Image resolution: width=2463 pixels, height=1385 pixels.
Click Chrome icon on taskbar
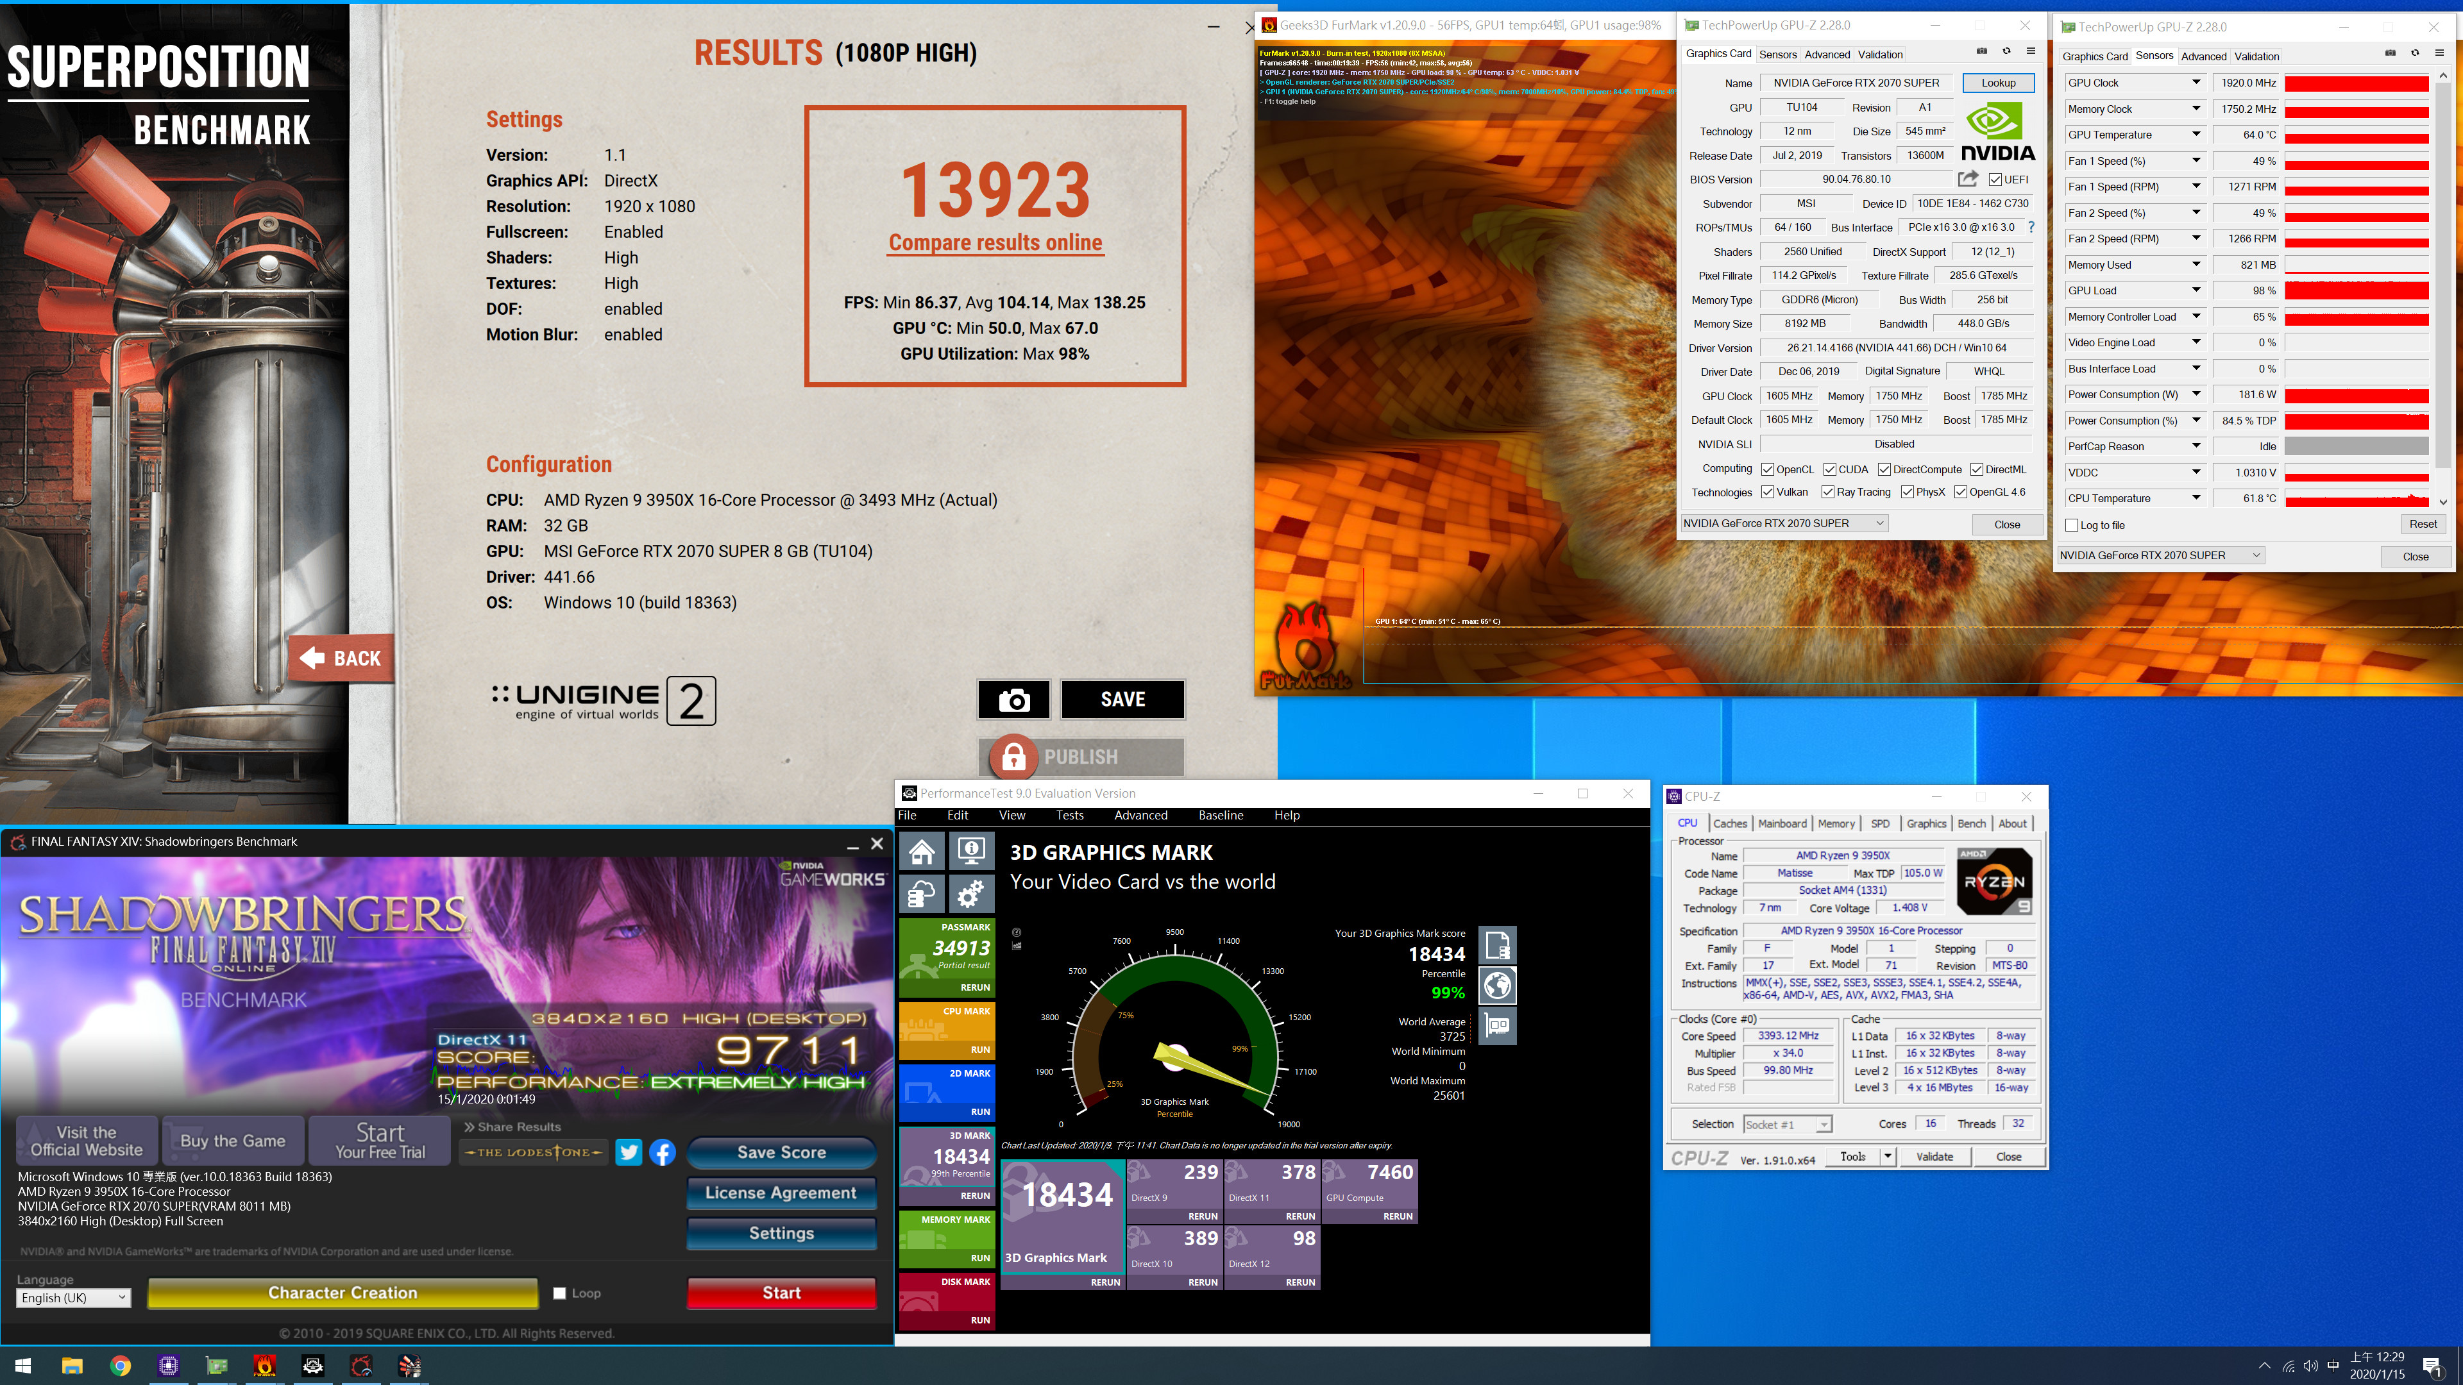121,1366
